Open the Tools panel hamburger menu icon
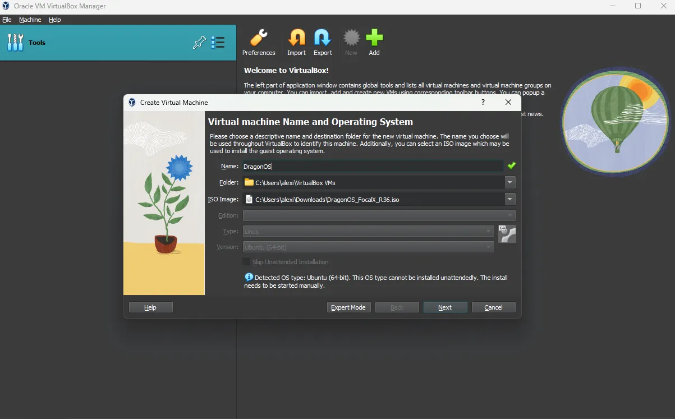675x419 pixels. tap(218, 42)
